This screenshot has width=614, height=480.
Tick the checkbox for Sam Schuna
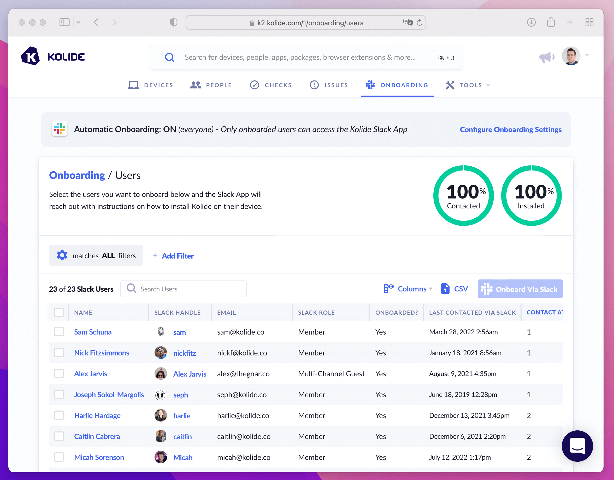(x=59, y=332)
